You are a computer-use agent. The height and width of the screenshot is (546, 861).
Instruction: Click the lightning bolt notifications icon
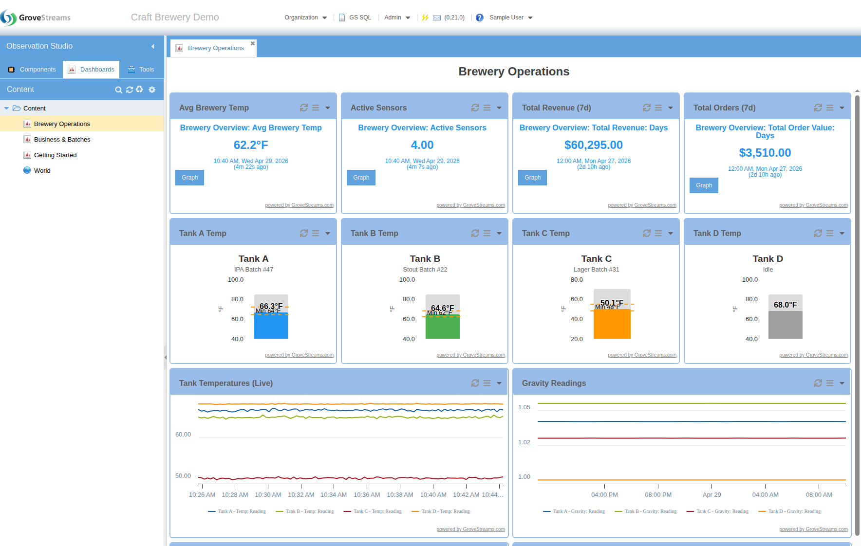425,18
